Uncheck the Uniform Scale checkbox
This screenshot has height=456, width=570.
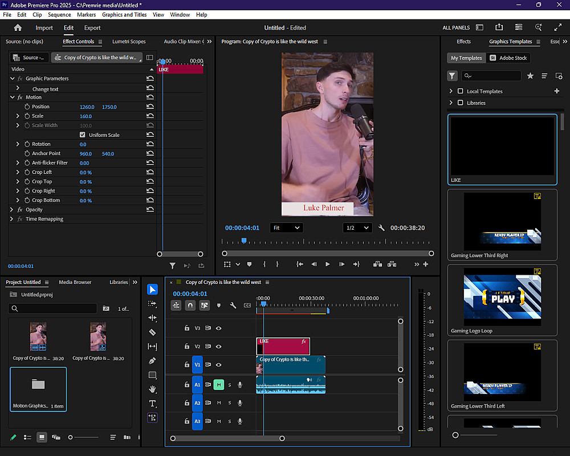pos(83,135)
